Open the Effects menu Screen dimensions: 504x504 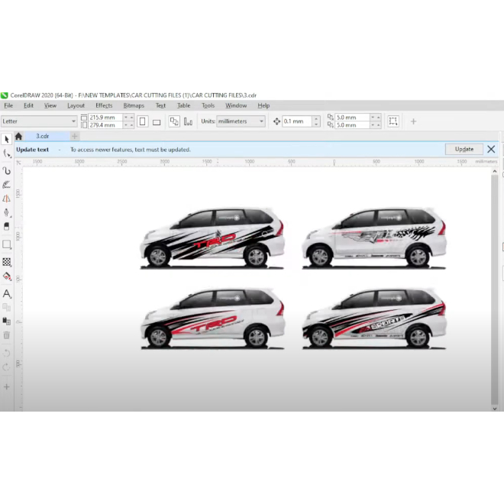pos(104,105)
